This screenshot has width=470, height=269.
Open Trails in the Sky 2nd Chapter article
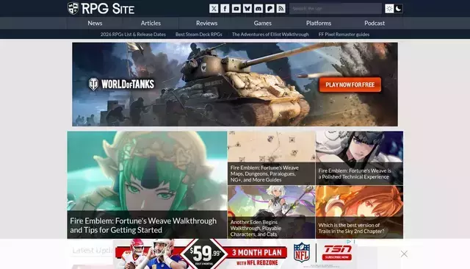351,229
